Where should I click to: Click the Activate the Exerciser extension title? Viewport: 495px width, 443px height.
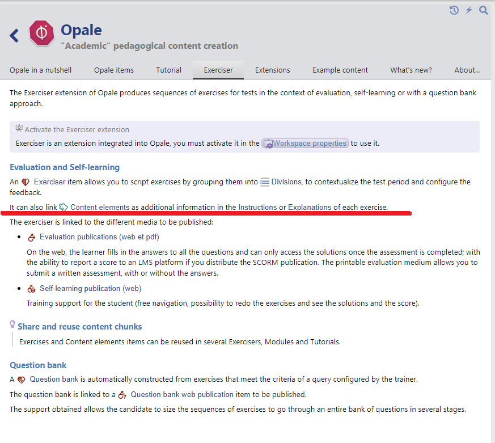[x=77, y=130]
